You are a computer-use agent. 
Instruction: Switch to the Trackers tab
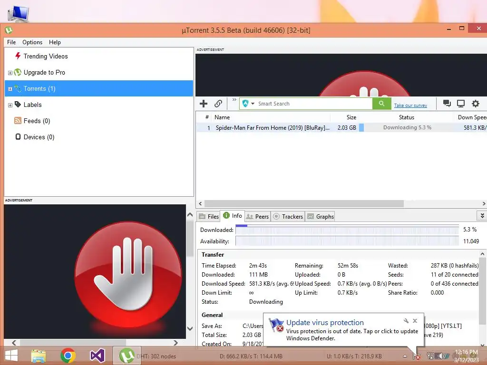pyautogui.click(x=288, y=216)
